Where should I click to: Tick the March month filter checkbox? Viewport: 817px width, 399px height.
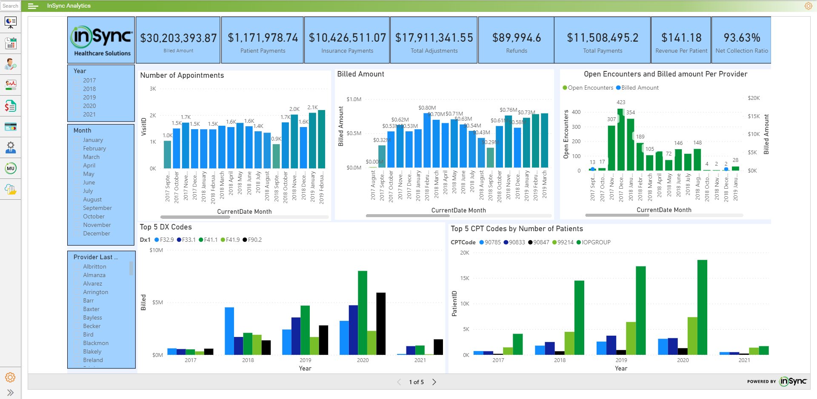[77, 157]
